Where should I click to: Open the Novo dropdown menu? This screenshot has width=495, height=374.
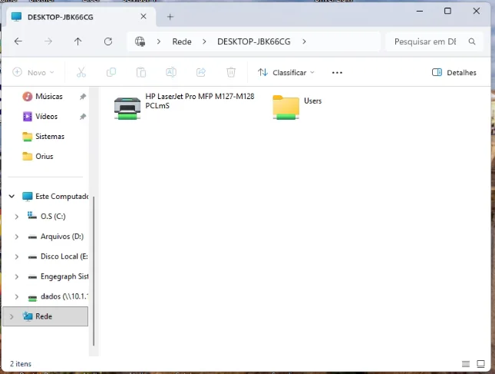click(x=33, y=72)
